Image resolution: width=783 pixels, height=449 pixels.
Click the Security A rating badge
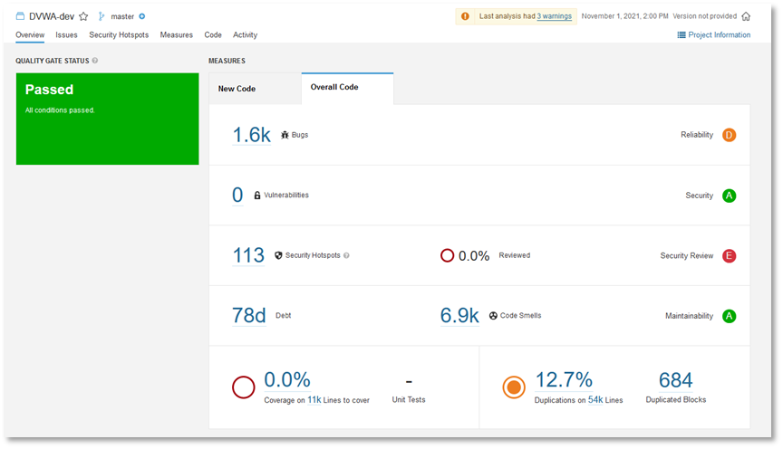(x=729, y=196)
